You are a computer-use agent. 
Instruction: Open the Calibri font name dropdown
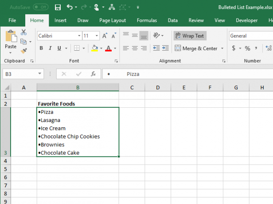point(79,36)
